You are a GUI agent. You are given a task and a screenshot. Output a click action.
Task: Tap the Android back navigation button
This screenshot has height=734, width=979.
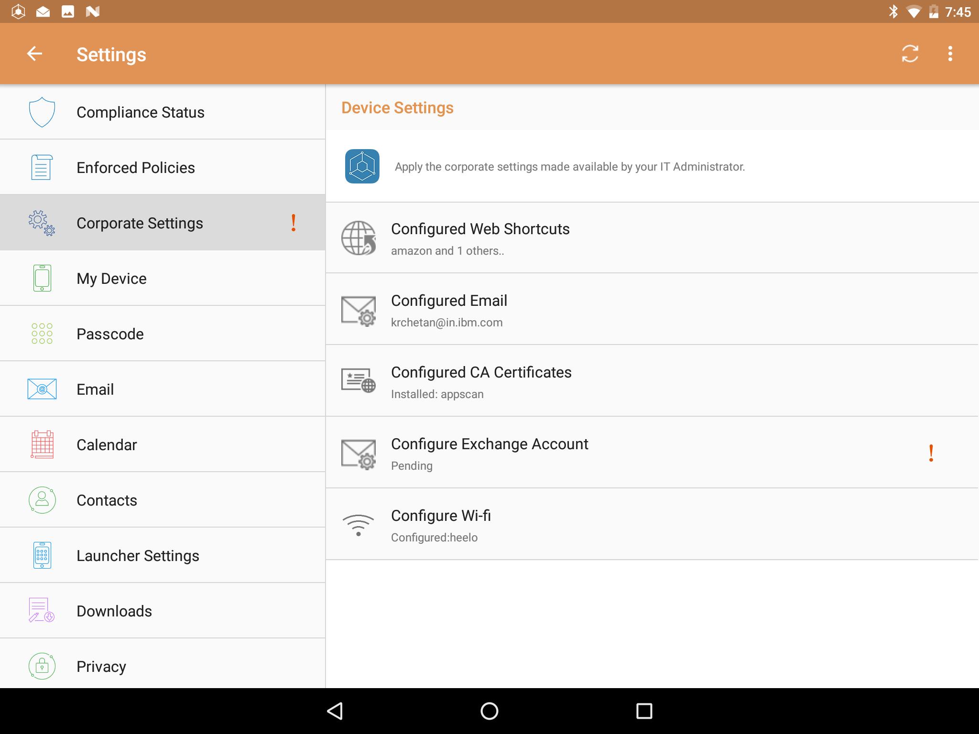click(335, 711)
